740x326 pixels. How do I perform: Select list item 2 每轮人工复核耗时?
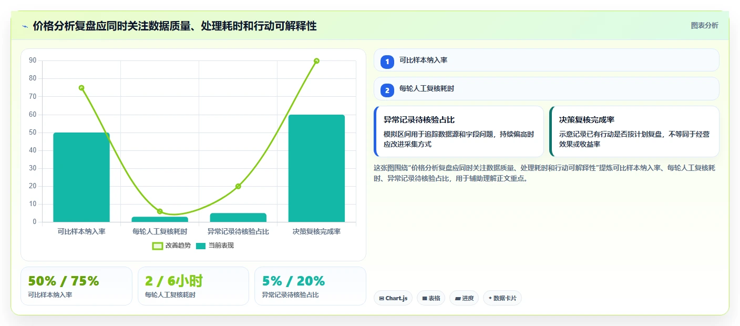tap(547, 88)
